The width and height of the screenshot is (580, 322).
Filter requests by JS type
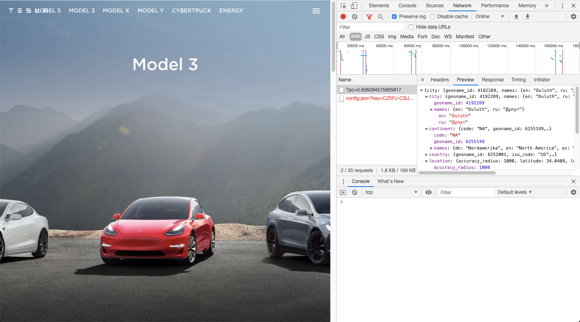pyautogui.click(x=367, y=37)
